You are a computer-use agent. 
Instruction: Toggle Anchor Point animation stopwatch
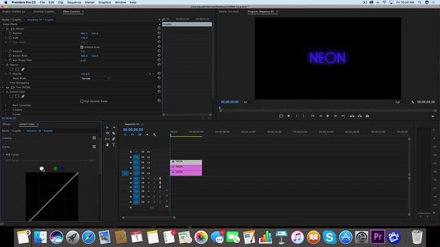10,56
